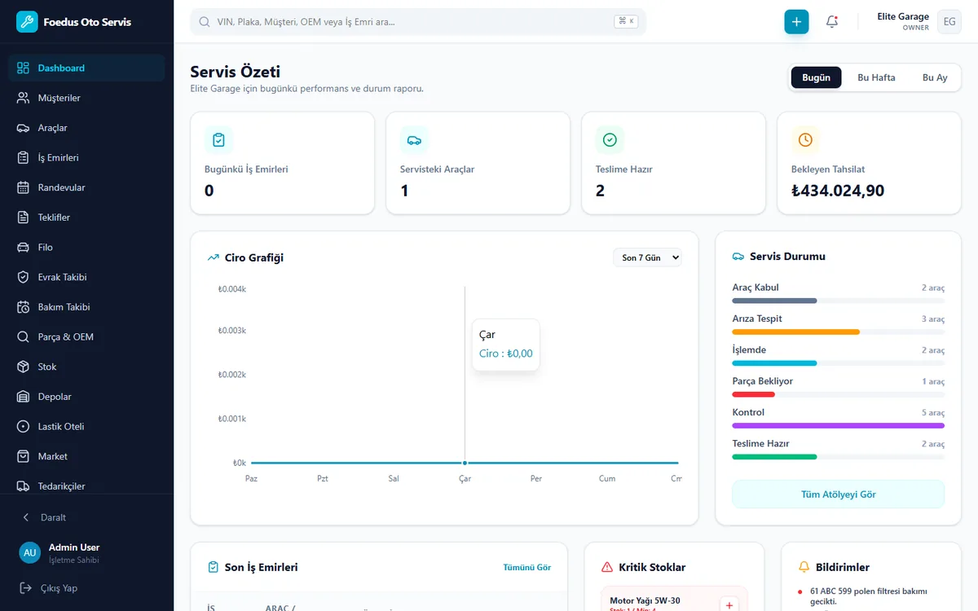Click the Teklifler document icon
978x611 pixels.
click(23, 218)
